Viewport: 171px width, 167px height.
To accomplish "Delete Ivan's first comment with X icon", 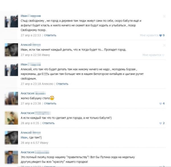I will tap(164, 16).
